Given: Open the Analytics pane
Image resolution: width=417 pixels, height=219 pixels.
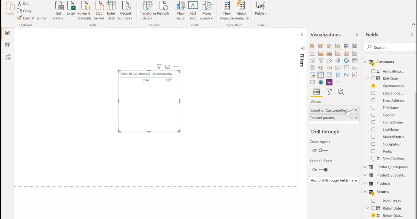Looking at the screenshot, I should coord(341,91).
